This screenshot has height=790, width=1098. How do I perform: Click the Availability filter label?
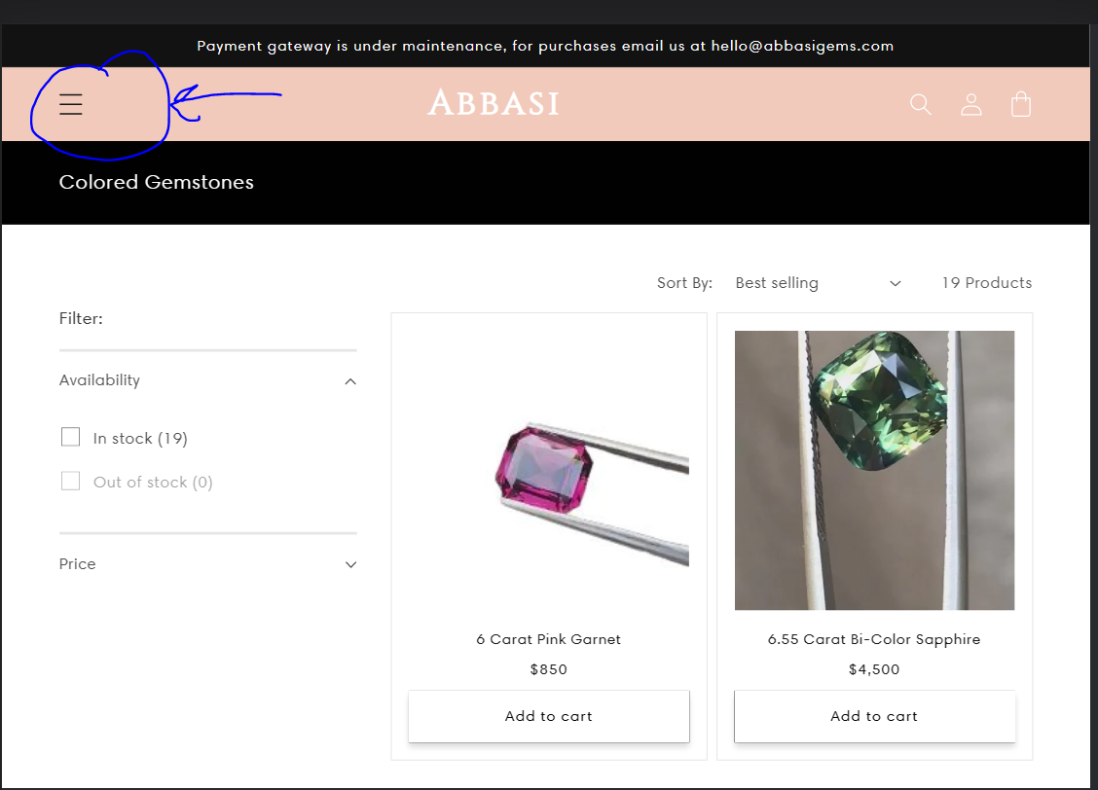(99, 380)
